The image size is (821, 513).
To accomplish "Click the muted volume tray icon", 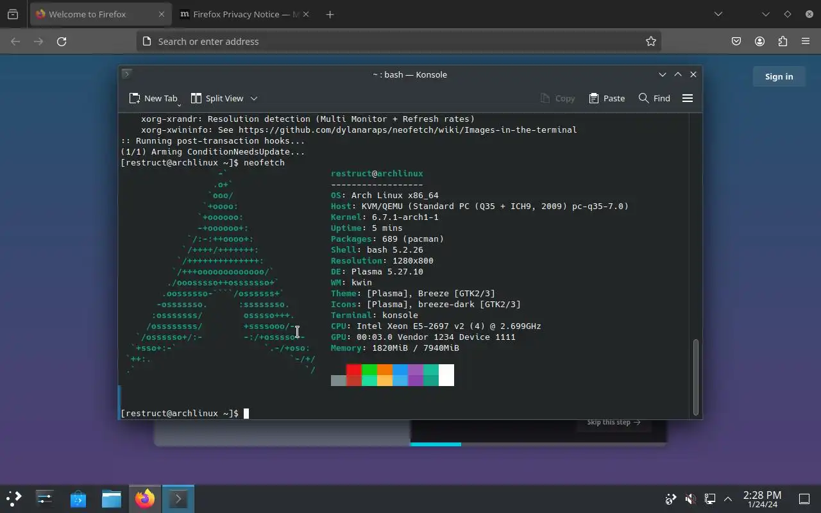I will [x=690, y=499].
